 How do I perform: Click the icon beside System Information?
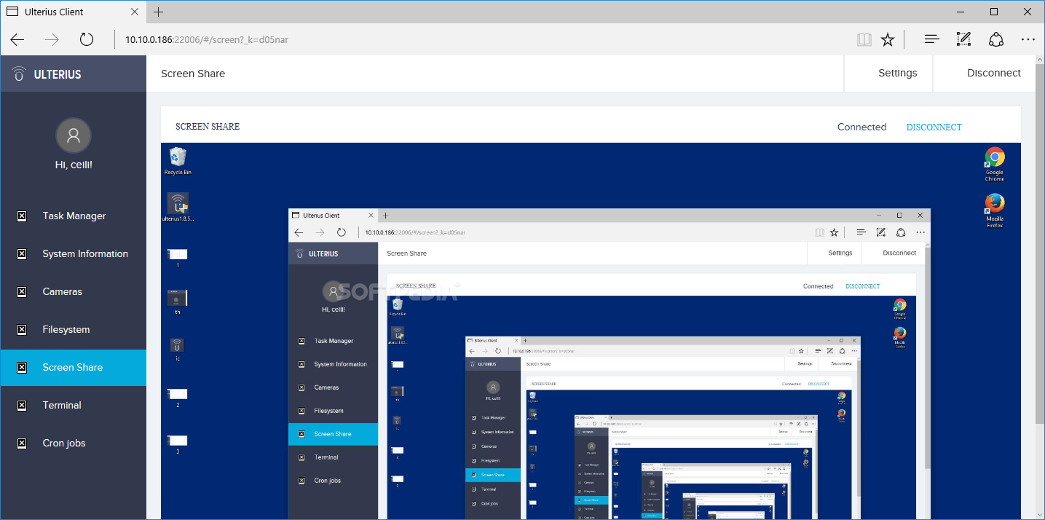22,254
